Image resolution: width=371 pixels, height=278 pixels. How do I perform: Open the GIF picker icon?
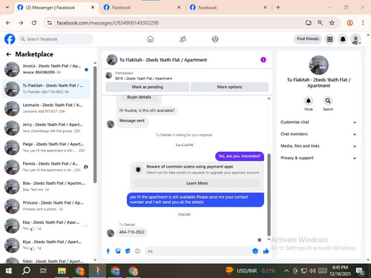pos(137,251)
